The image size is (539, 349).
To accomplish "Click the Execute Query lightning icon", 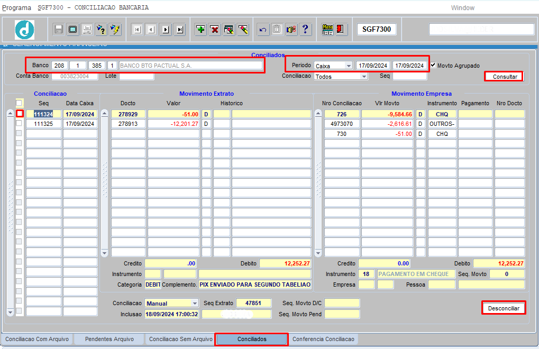I will pyautogui.click(x=115, y=30).
